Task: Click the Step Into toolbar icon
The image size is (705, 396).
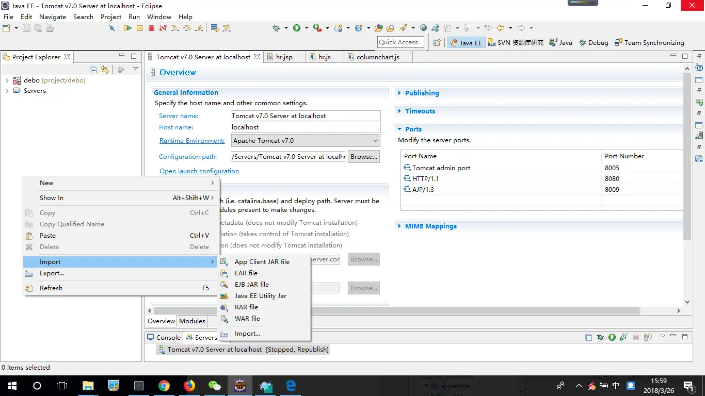Action: coord(175,28)
